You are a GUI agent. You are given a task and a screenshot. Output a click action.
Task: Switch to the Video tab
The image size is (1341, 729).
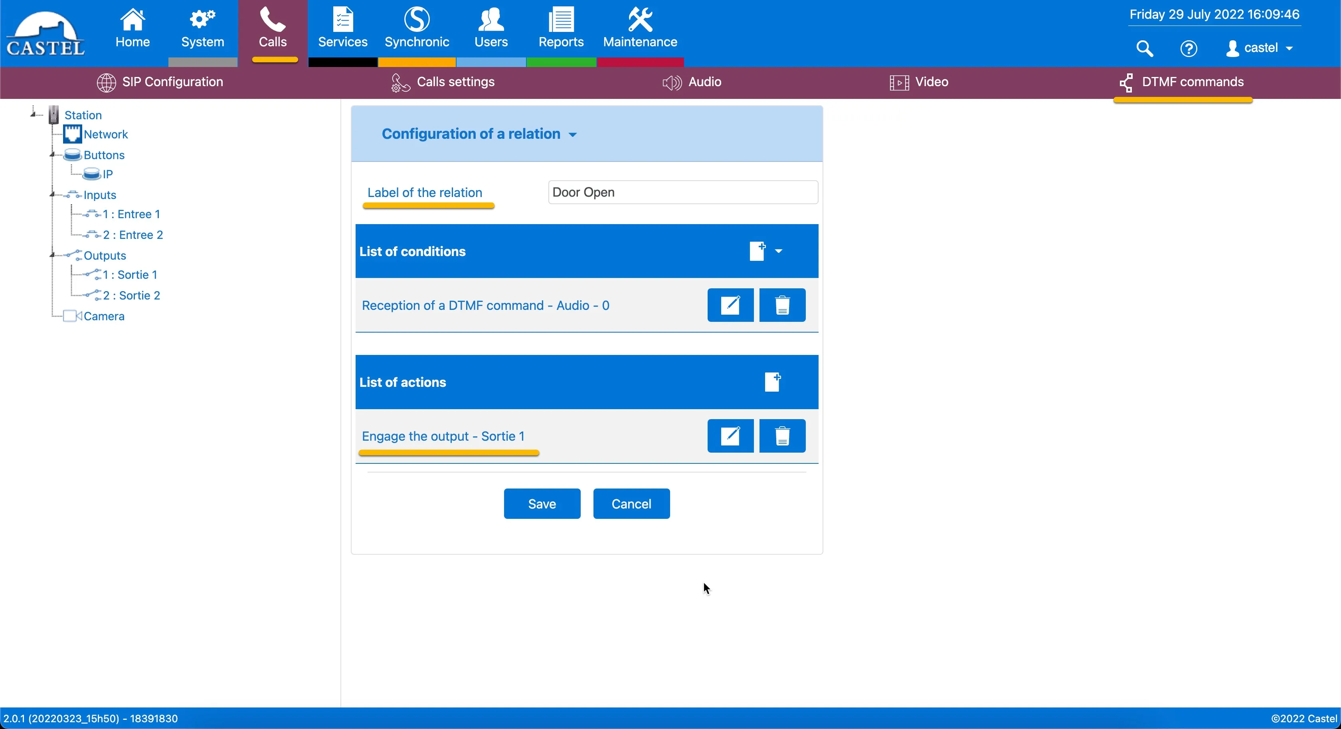919,82
